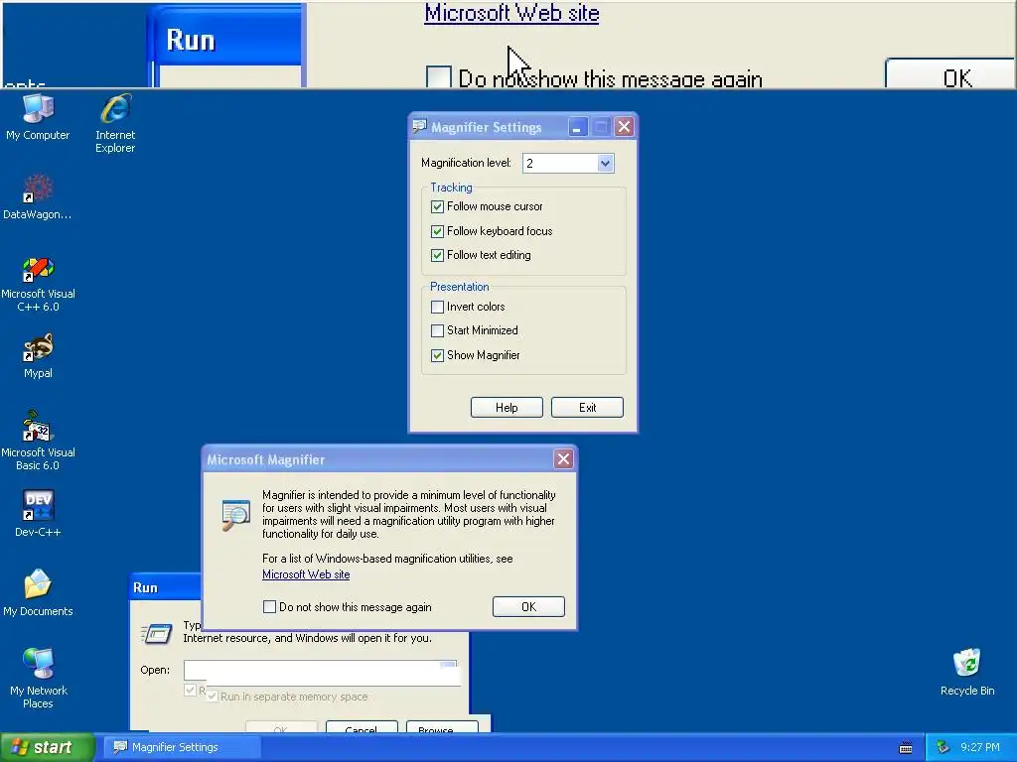Select the My Documents folder icon
Viewport: 1017px width, 762px height.
(x=38, y=593)
